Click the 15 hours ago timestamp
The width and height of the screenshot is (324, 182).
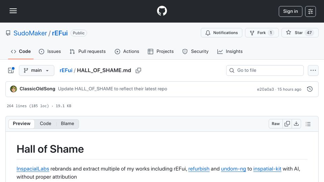tap(289, 89)
